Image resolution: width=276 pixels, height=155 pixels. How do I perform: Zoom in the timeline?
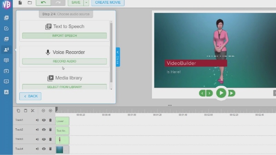(50, 111)
